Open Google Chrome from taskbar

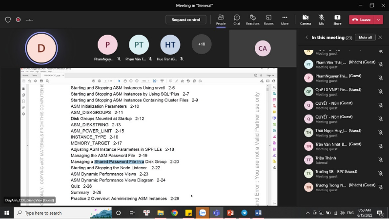tap(174, 213)
